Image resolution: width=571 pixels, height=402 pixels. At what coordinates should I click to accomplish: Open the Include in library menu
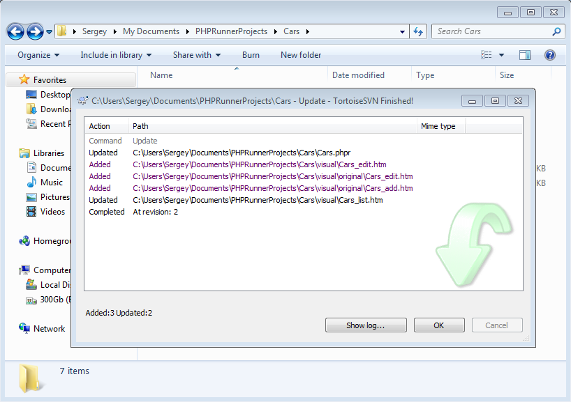(x=116, y=55)
